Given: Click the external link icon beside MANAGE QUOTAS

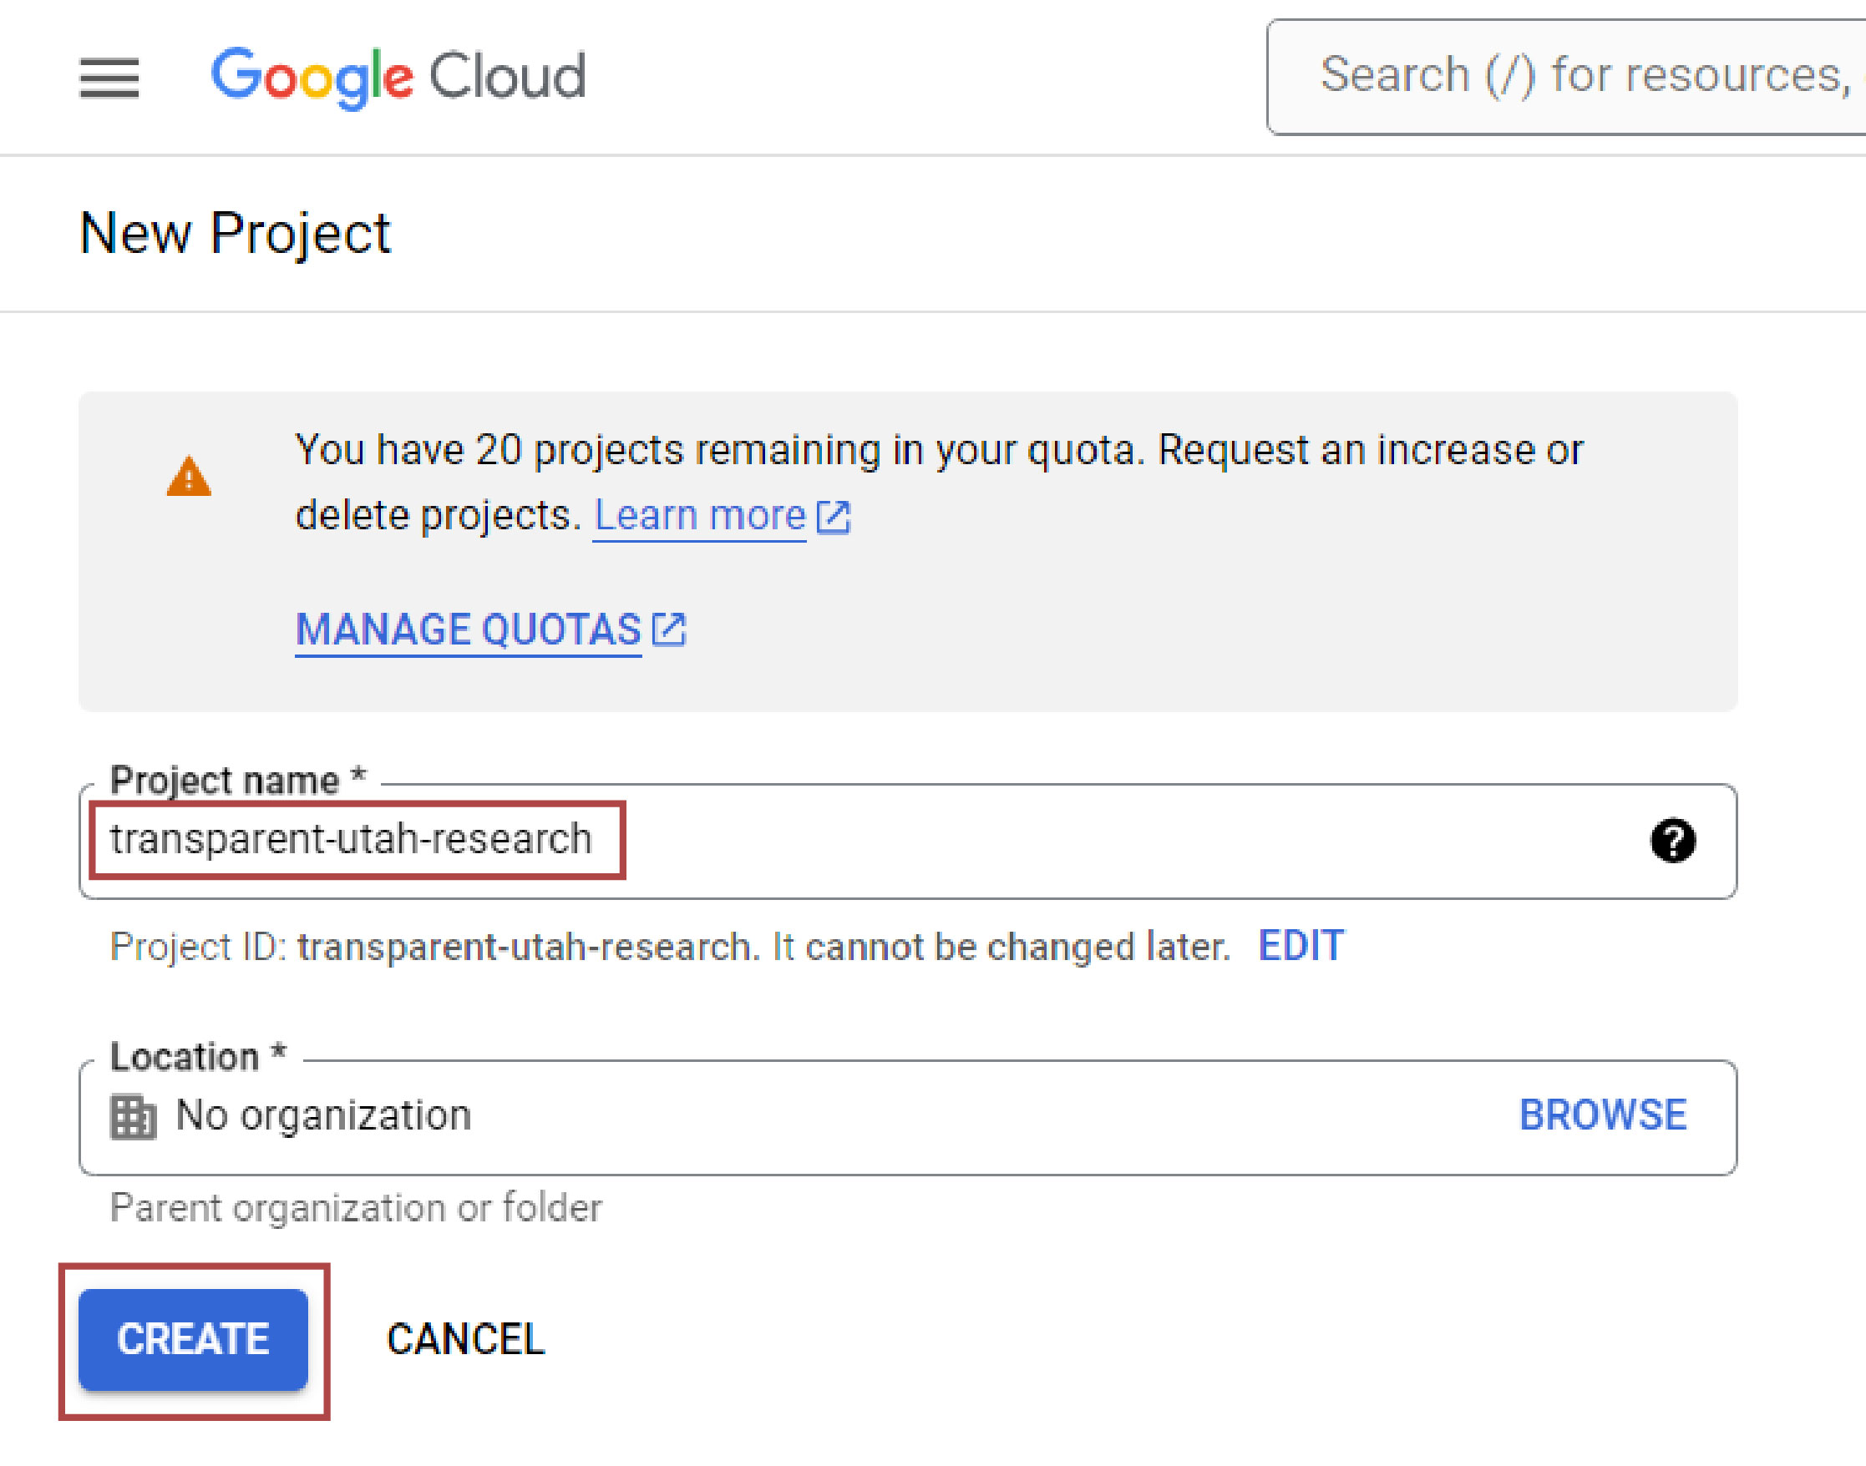Looking at the screenshot, I should pos(668,628).
